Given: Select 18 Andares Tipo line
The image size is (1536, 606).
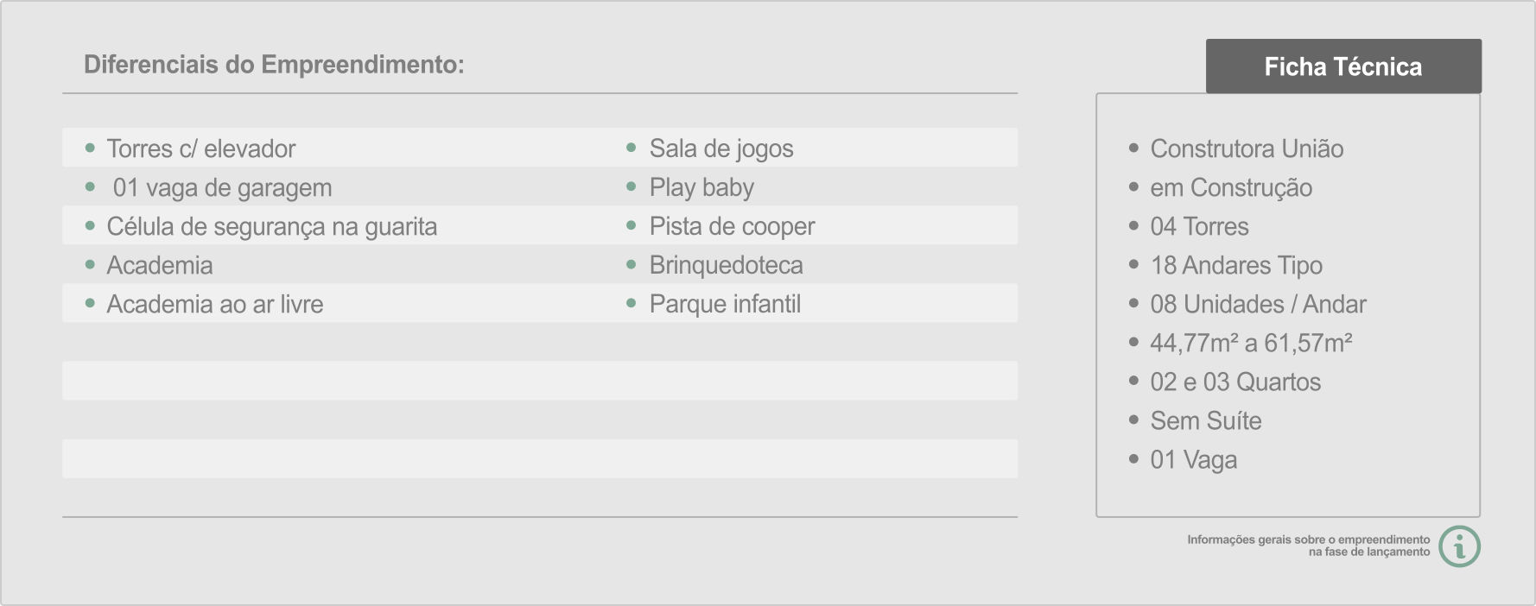Looking at the screenshot, I should [1236, 265].
